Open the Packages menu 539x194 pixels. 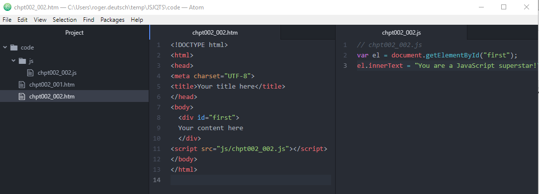(112, 20)
